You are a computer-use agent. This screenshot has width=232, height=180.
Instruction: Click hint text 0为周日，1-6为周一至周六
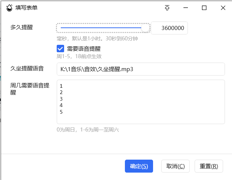click(88, 130)
